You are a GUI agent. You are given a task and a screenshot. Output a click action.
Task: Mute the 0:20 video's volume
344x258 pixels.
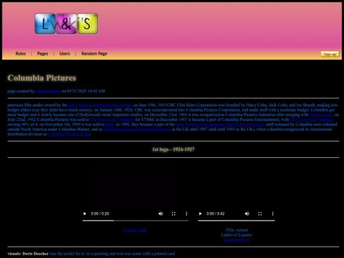pyautogui.click(x=161, y=213)
